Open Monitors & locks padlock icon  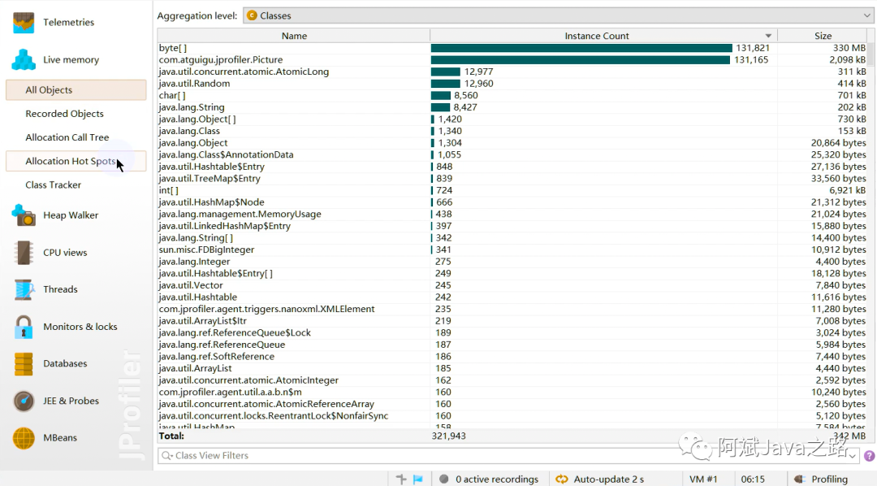coord(24,327)
